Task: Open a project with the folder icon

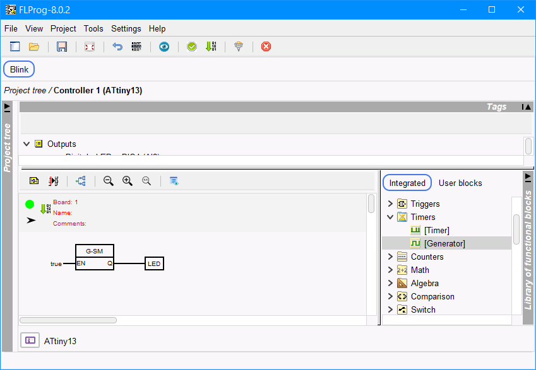Action: 34,47
